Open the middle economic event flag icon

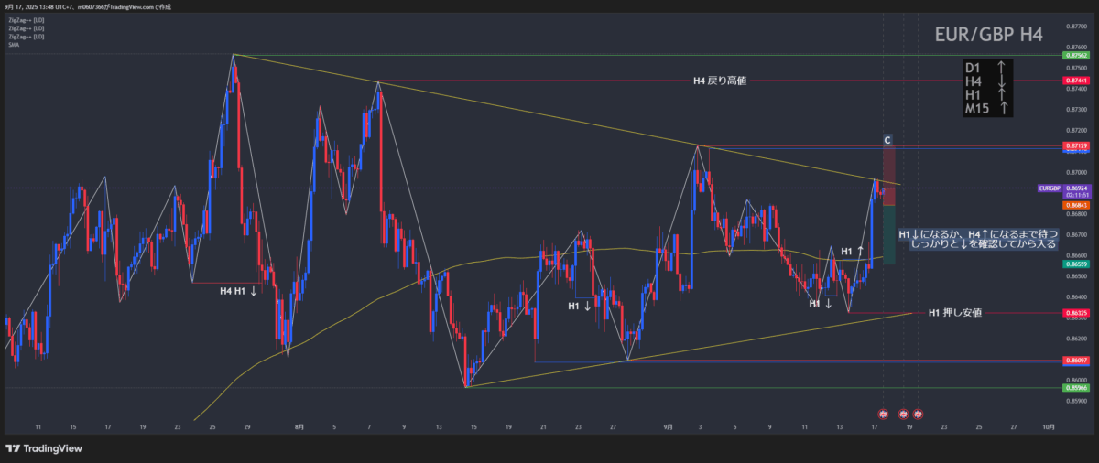point(903,415)
